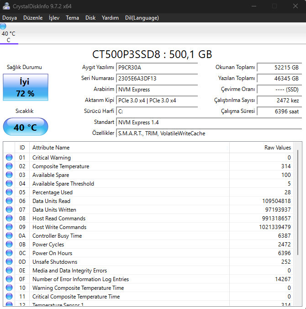306x309 pixels.
Task: Open the İşlev menu
Action: tap(54, 18)
